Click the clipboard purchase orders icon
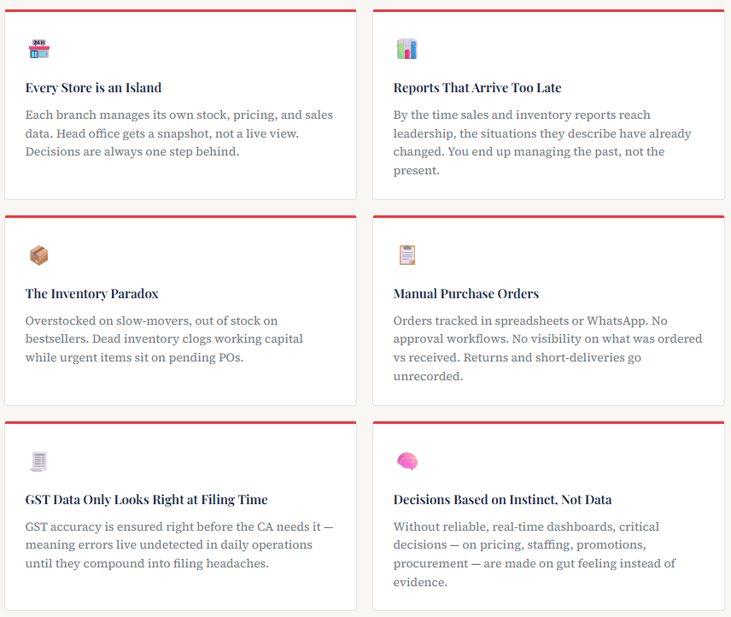This screenshot has height=617, width=731. [x=406, y=255]
